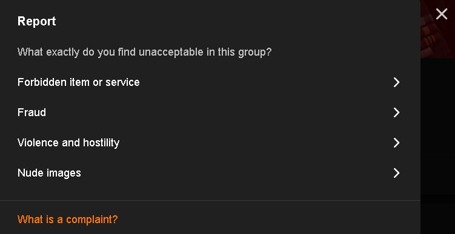Click the chevron arrow beside Fraud

click(396, 112)
